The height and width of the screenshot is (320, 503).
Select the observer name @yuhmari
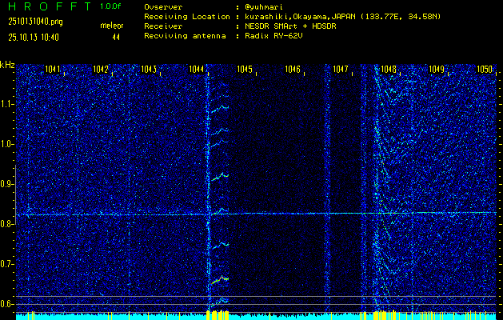tap(263, 7)
